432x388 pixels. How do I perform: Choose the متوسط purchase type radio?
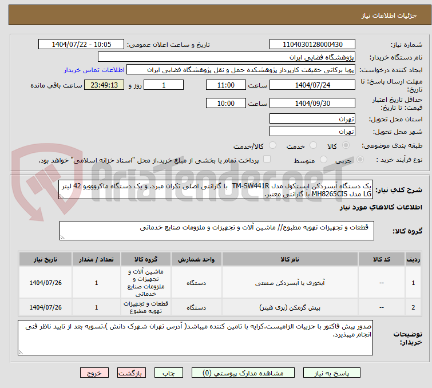tap(323, 160)
